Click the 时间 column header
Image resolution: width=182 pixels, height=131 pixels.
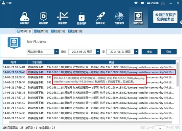point(15,62)
